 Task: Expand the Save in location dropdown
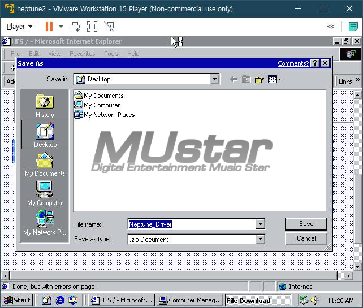coord(215,79)
